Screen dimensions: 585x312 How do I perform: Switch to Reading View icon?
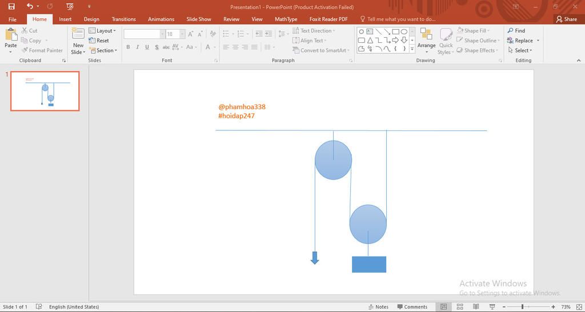[476, 307]
